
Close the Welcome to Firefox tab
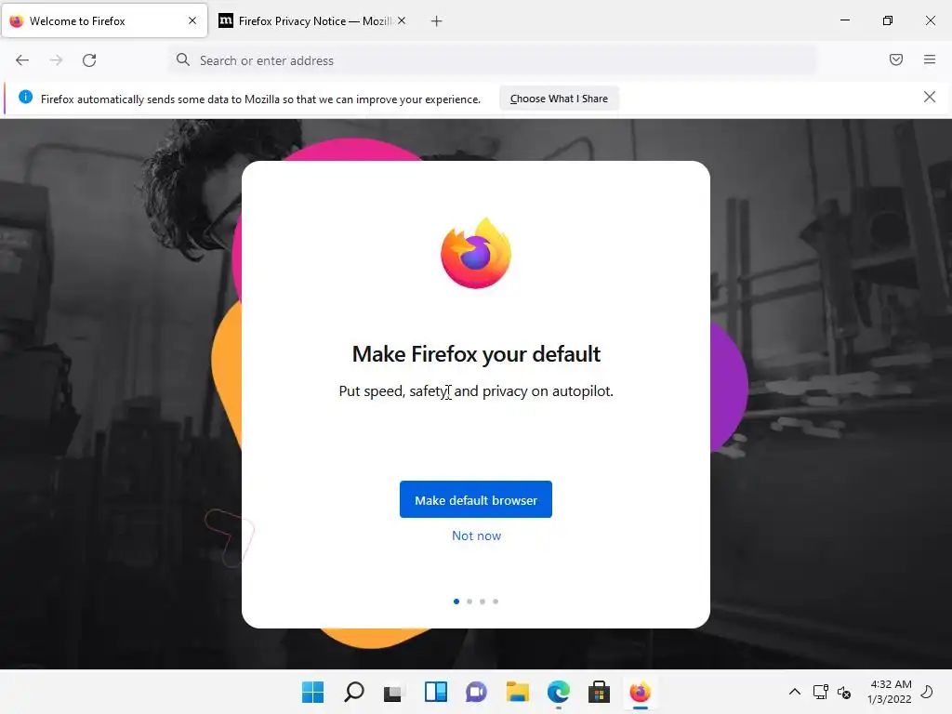coord(192,20)
